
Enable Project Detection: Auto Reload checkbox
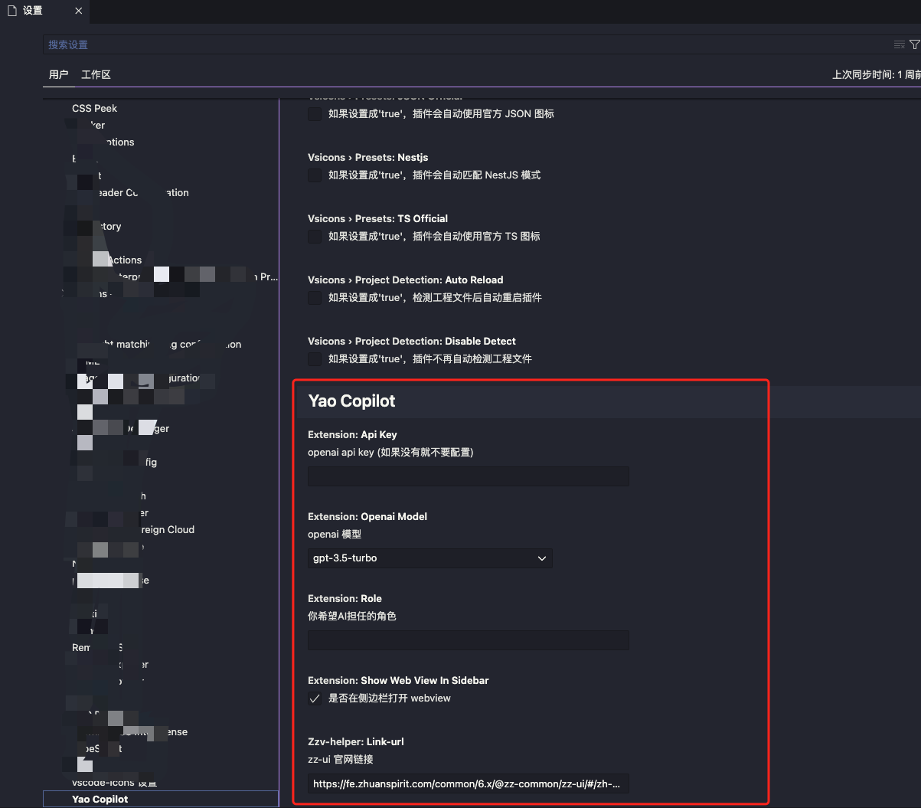click(315, 298)
